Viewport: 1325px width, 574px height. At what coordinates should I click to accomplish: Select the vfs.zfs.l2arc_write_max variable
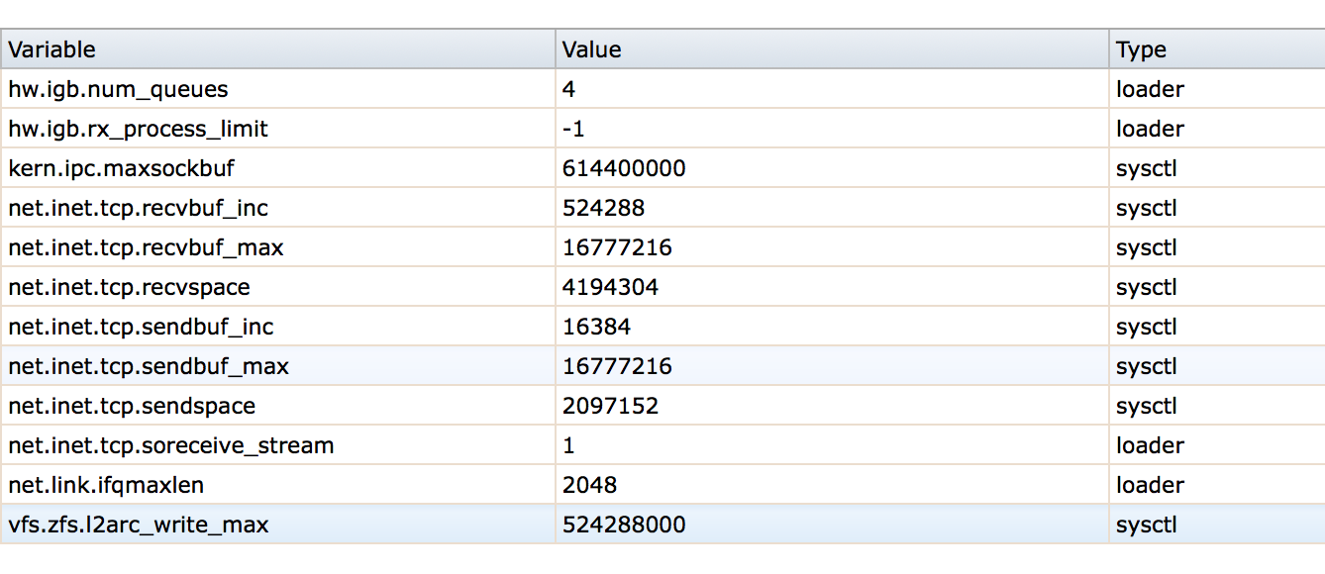[138, 525]
